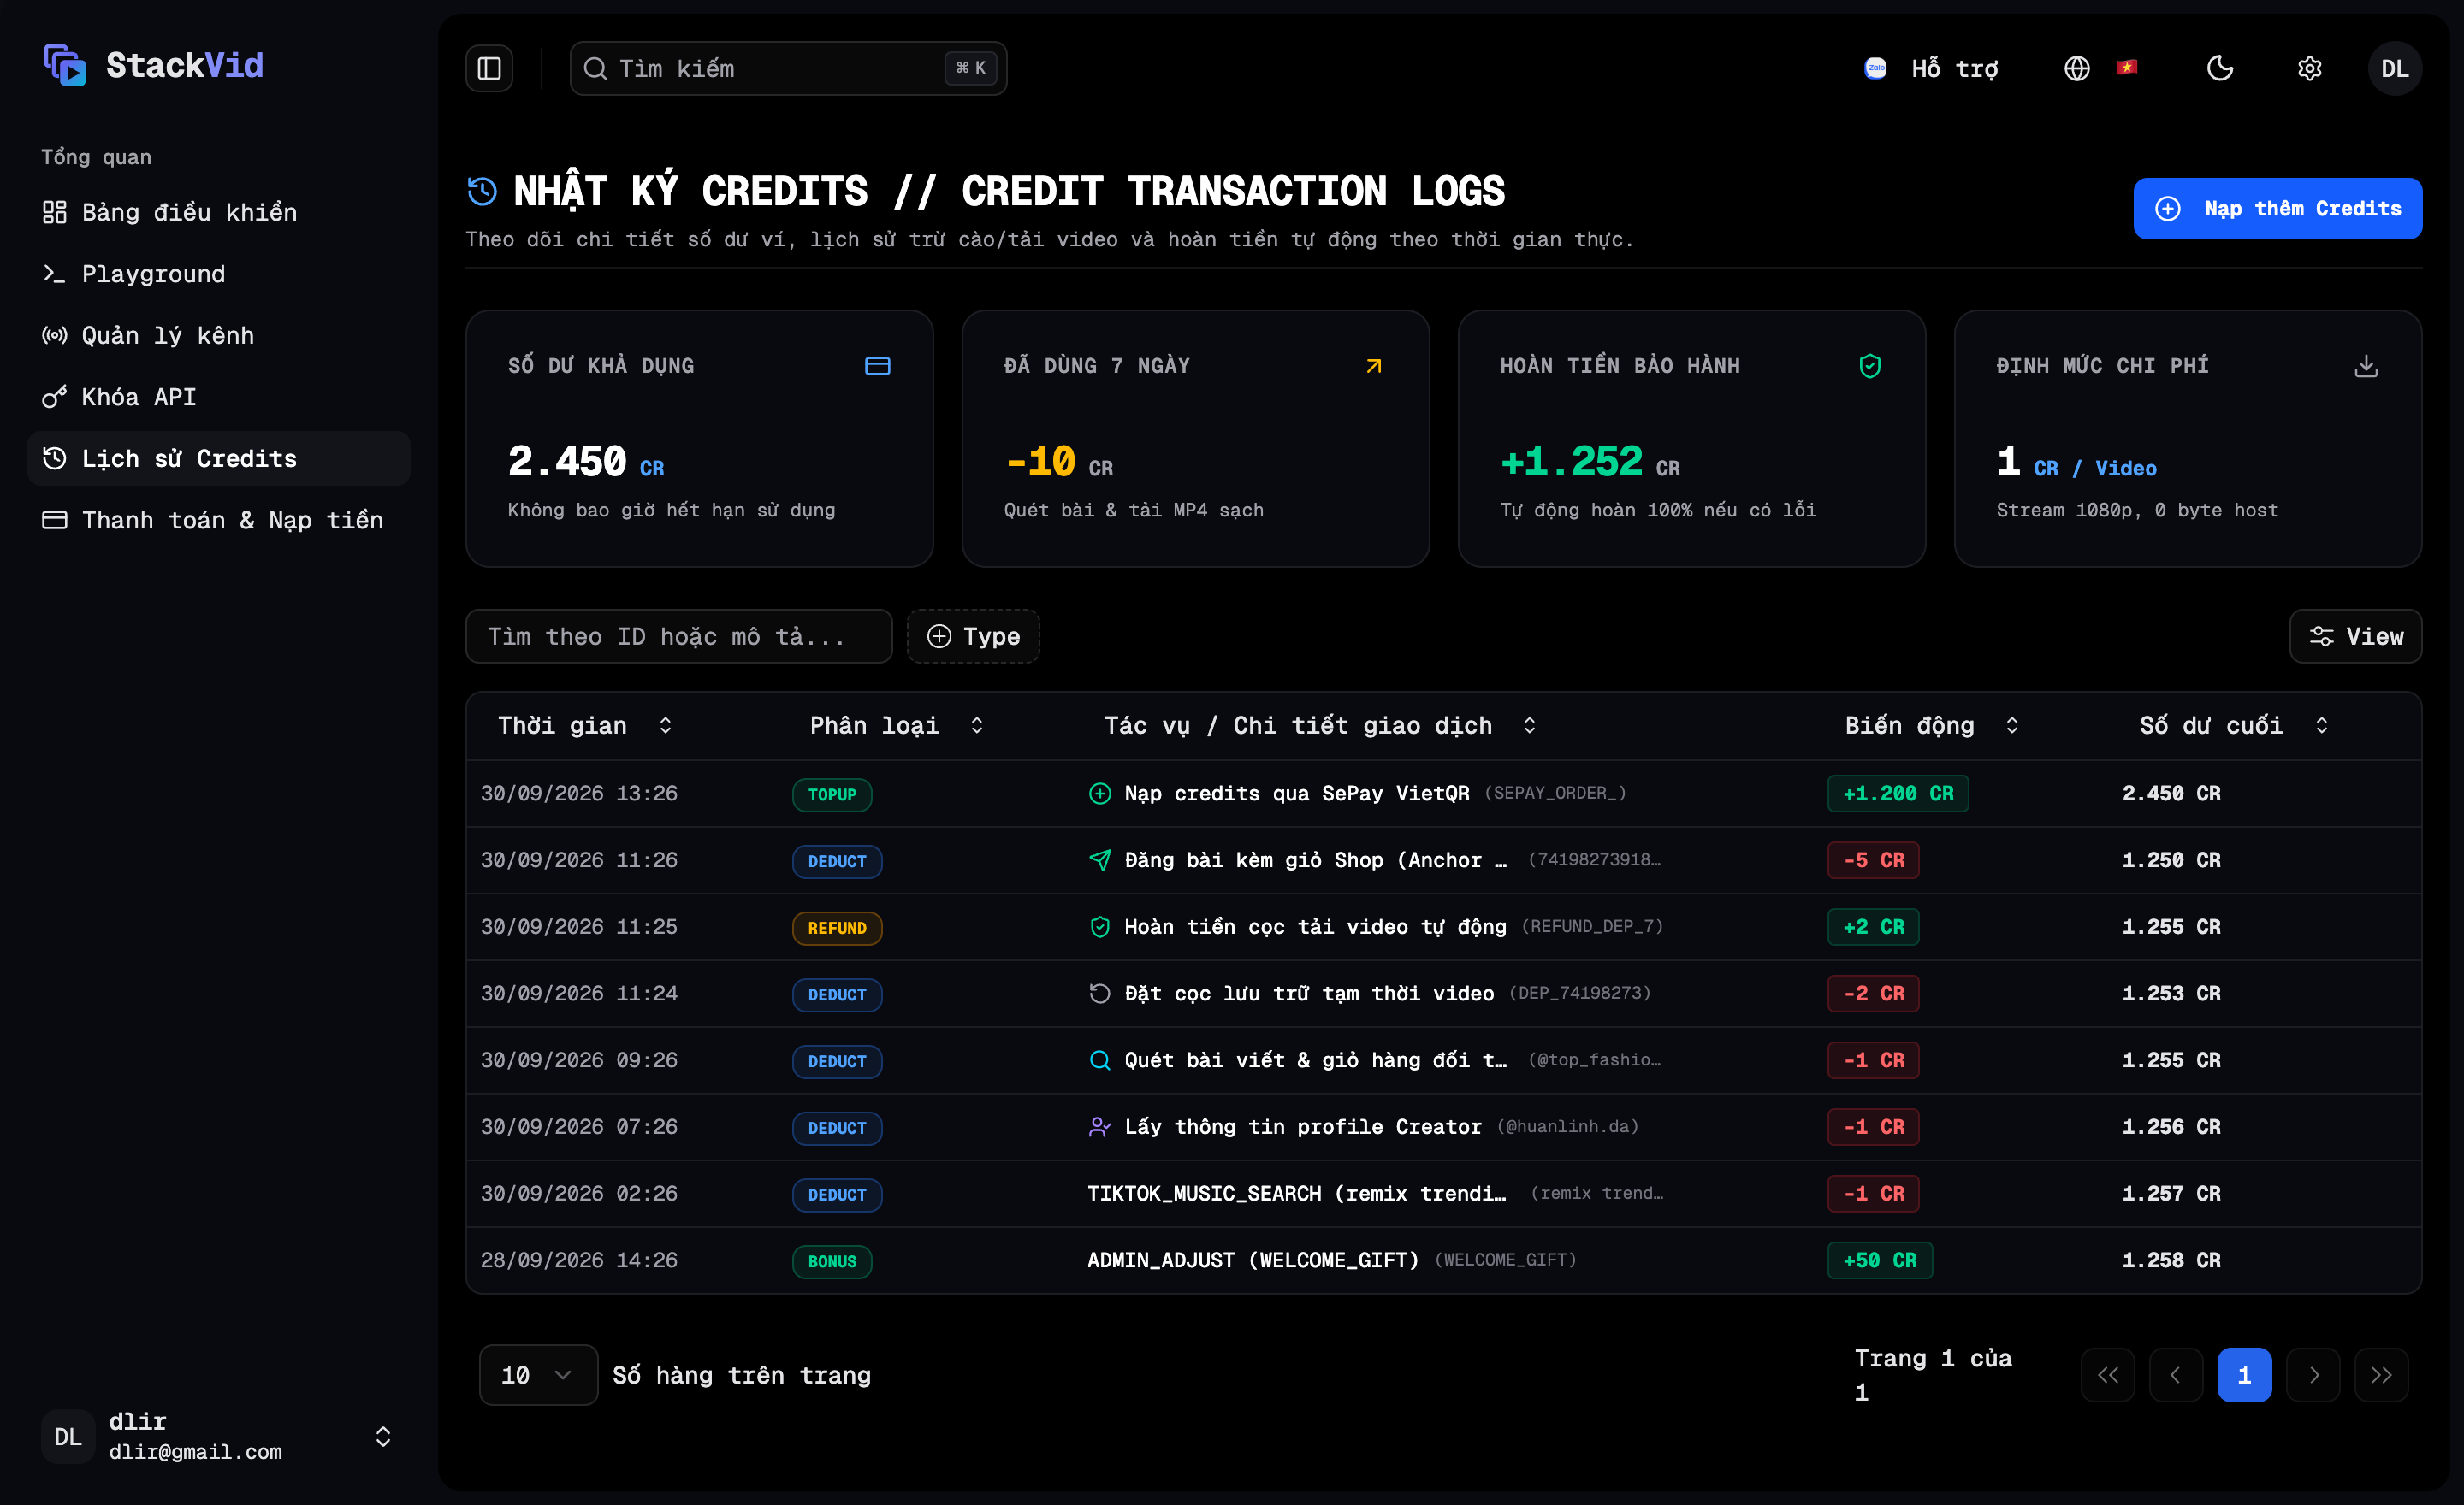Click the shield icon in Hoàn tiền bảo hành card
Screen dimensions: 2464x1505
pos(1870,366)
